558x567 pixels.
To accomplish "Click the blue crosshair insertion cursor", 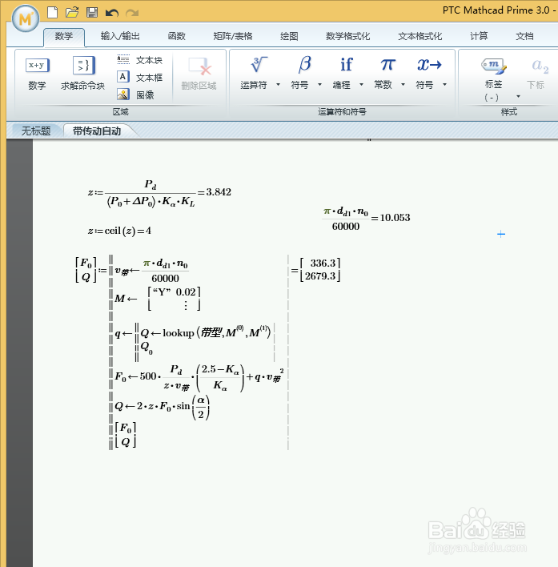I will click(501, 235).
